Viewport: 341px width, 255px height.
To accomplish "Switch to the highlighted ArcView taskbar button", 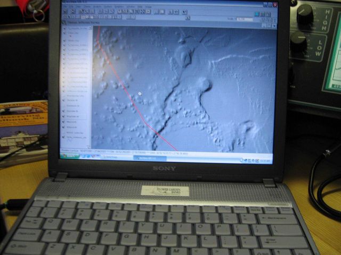I will click(150, 158).
